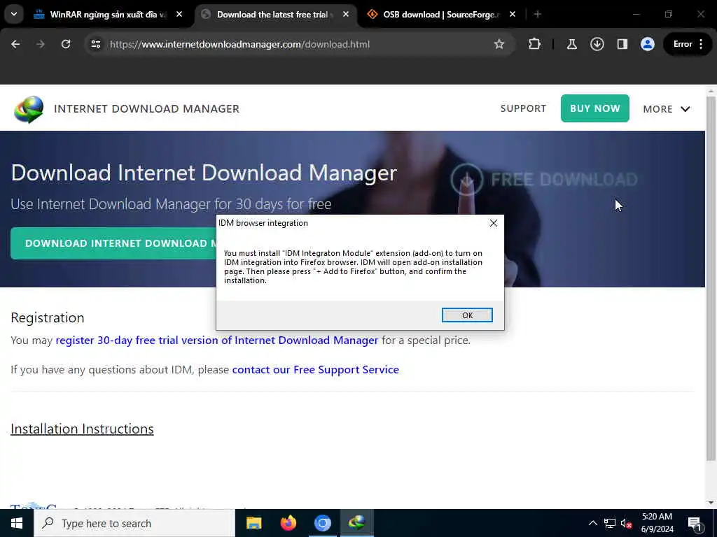Open the profile avatar icon

pyautogui.click(x=648, y=44)
